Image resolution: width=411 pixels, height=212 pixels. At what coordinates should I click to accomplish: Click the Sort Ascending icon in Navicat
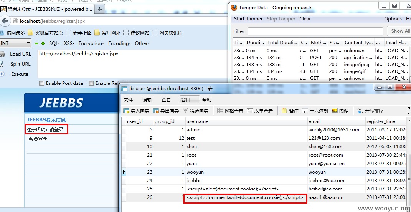(x=360, y=111)
